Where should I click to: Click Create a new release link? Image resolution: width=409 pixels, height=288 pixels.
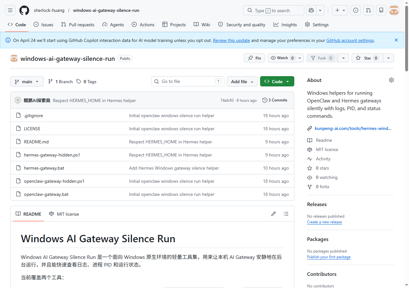(x=324, y=222)
